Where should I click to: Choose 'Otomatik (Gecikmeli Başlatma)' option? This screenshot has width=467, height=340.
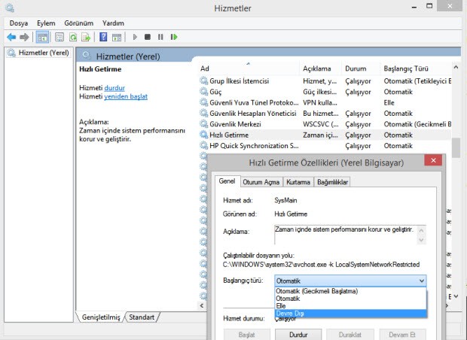(x=317, y=291)
